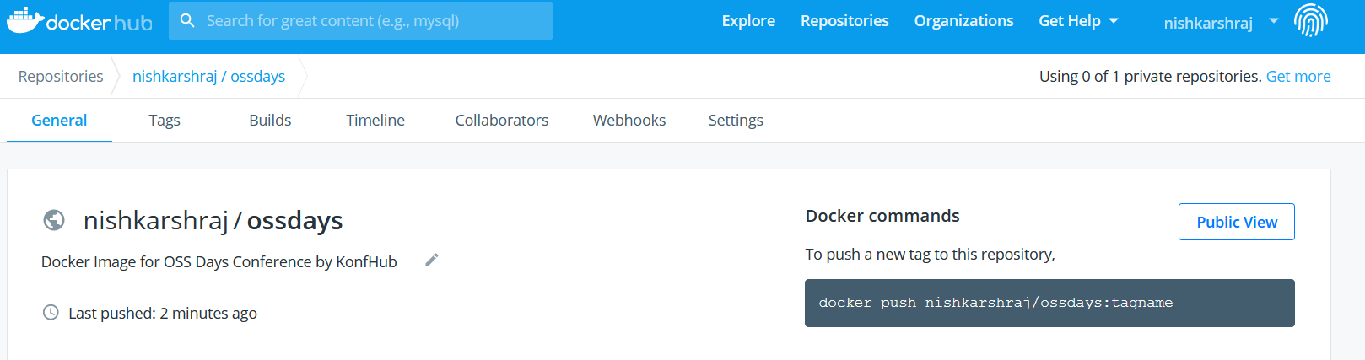The height and width of the screenshot is (360, 1365).
Task: Click the Public View button
Action: (1237, 222)
